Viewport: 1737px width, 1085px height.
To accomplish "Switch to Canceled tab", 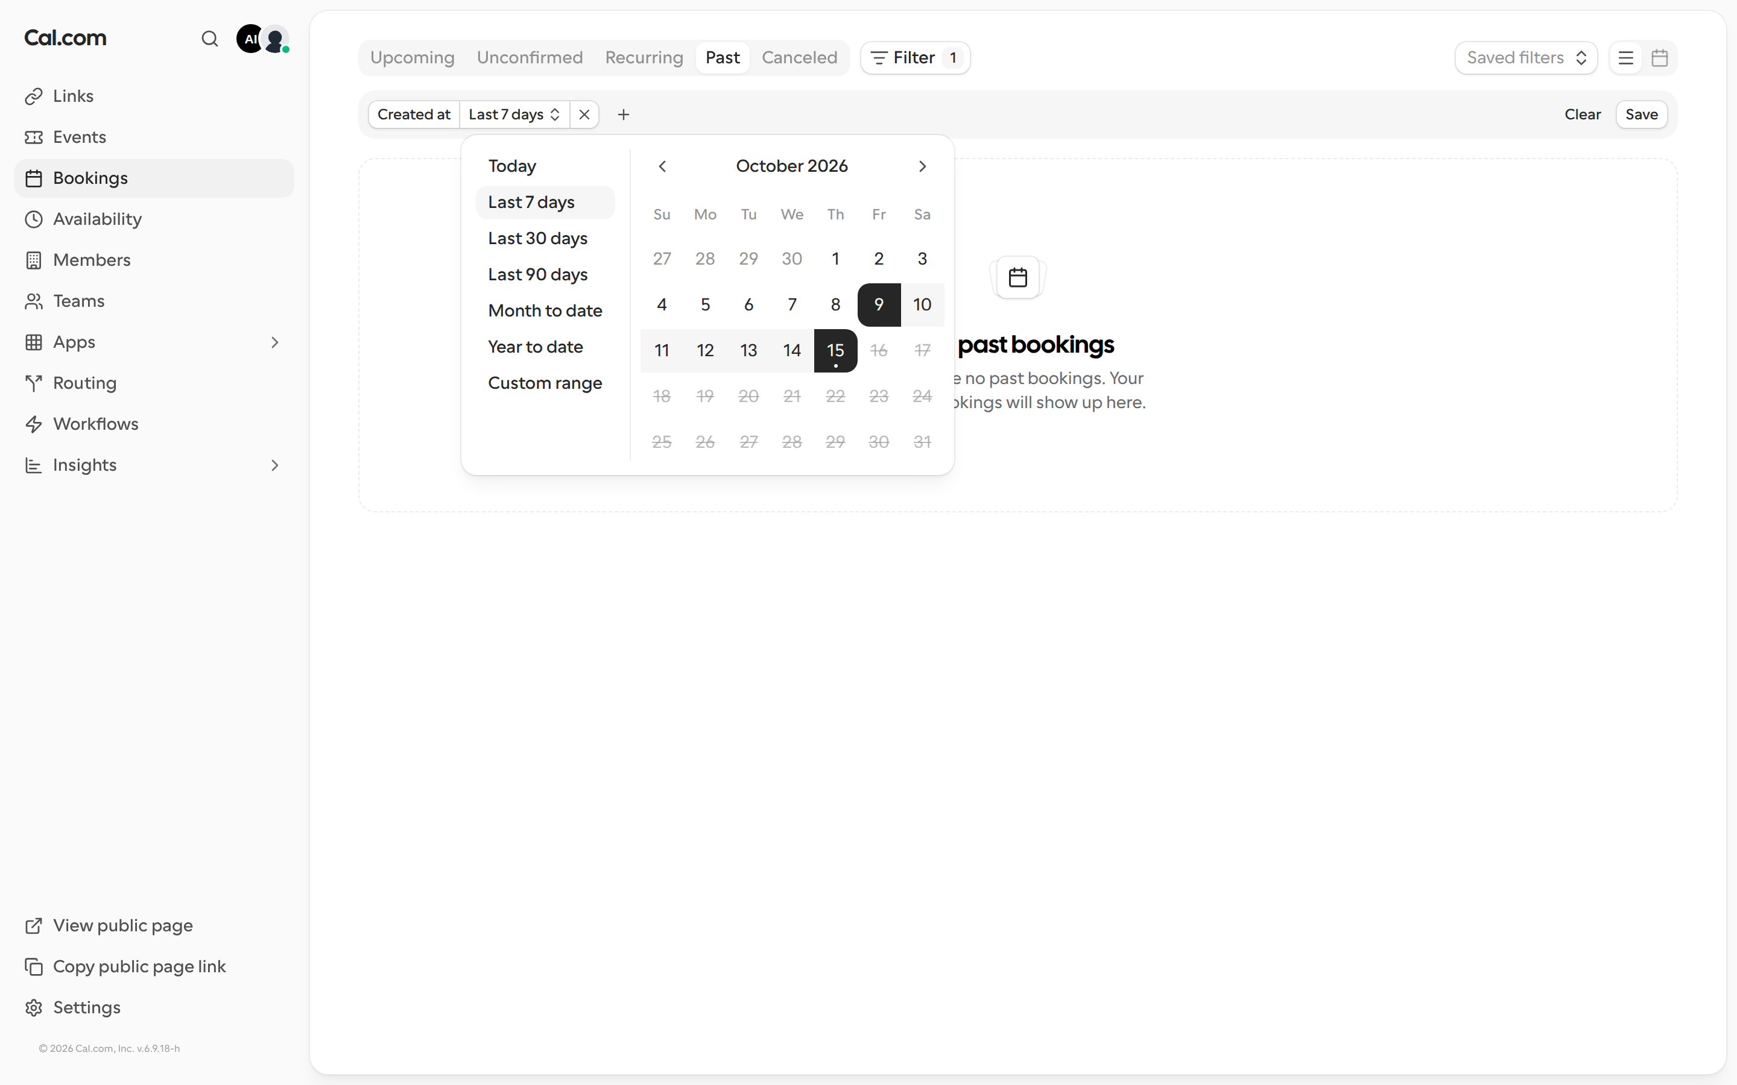I will pyautogui.click(x=800, y=58).
